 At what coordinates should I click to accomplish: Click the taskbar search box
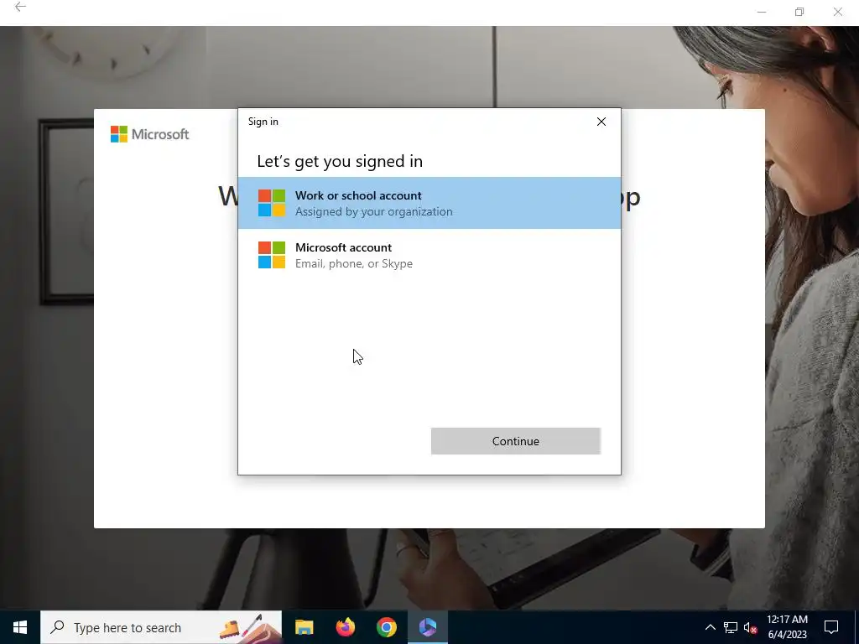[x=161, y=627]
